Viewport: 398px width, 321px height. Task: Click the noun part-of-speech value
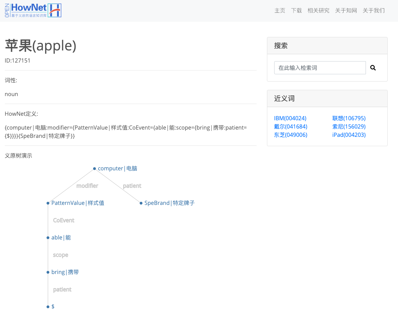[x=11, y=94]
